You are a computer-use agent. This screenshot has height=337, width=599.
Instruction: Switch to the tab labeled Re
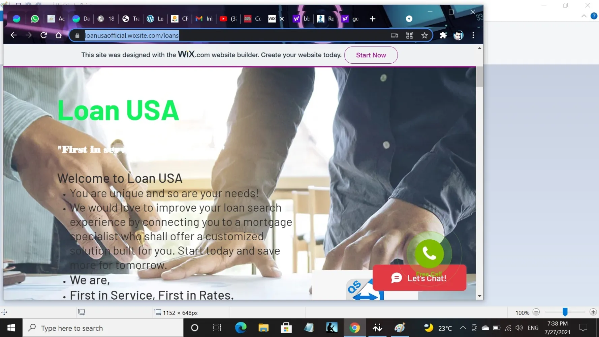tap(326, 19)
